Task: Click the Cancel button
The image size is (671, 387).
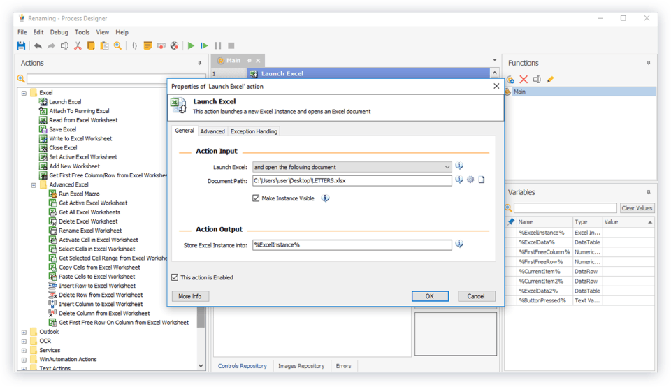Action: 476,296
